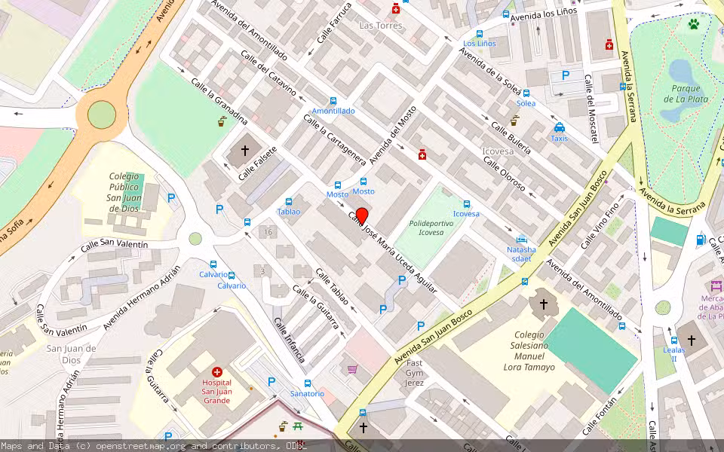Select the Solea bus stop icon
Image resolution: width=724 pixels, height=452 pixels.
coord(526,93)
